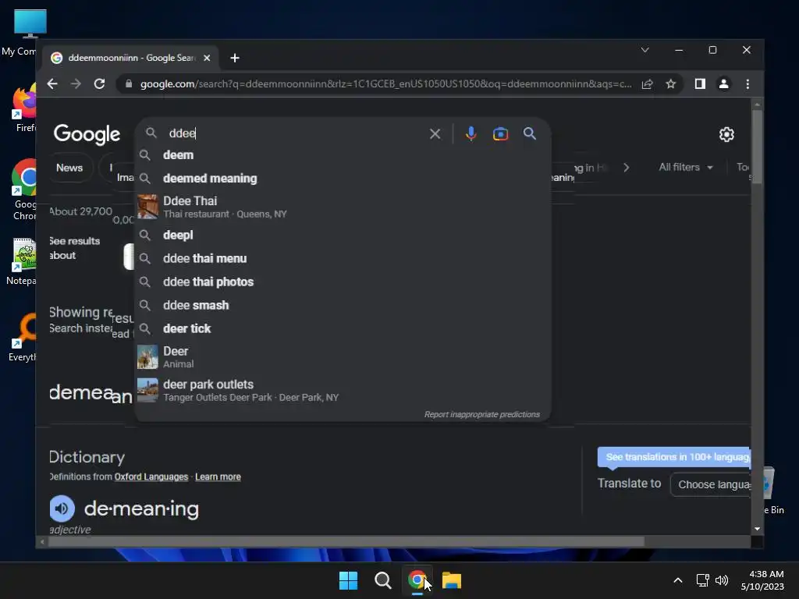Bookmark this tab with the star icon

pyautogui.click(x=670, y=84)
